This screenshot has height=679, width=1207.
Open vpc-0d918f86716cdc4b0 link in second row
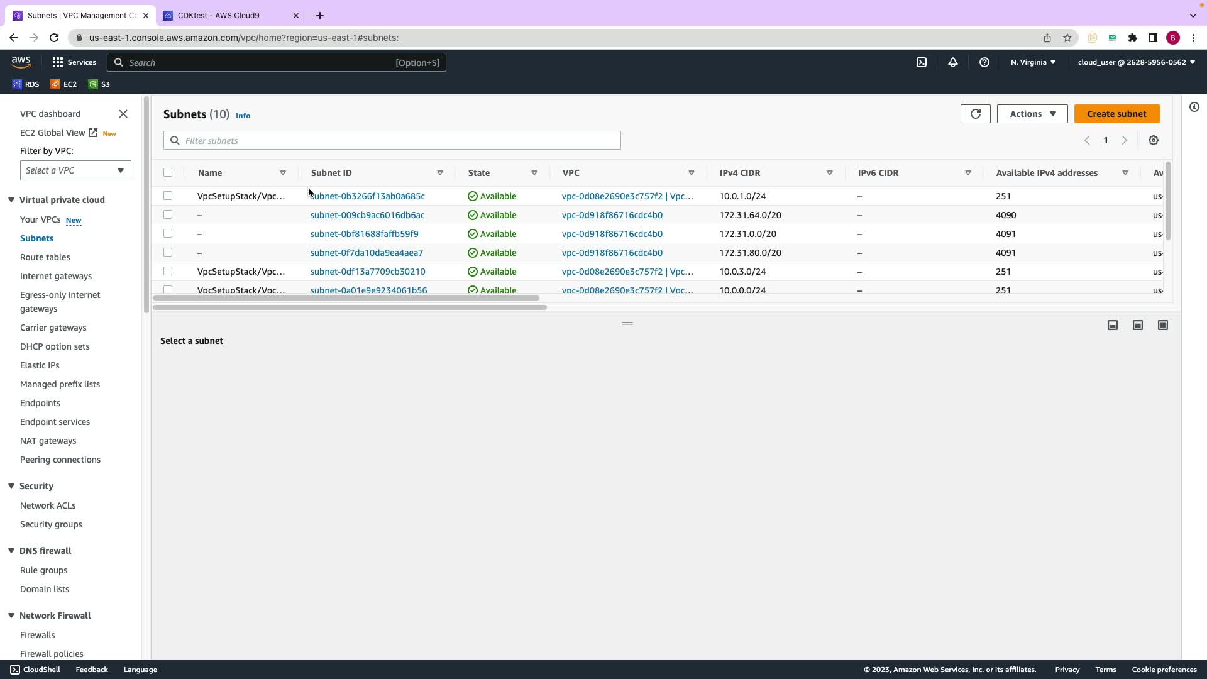click(612, 215)
